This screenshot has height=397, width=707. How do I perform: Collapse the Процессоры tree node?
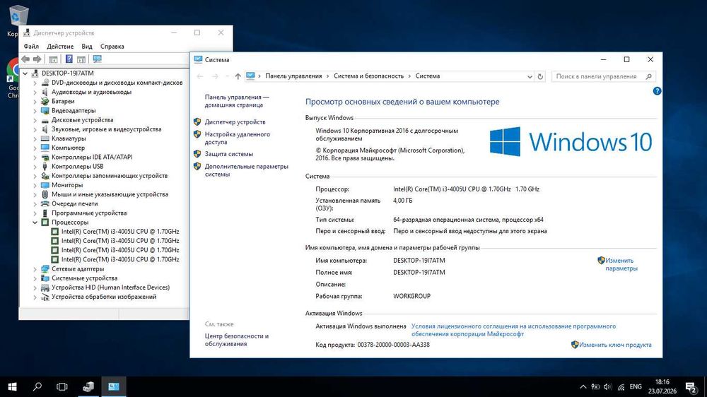click(x=35, y=222)
